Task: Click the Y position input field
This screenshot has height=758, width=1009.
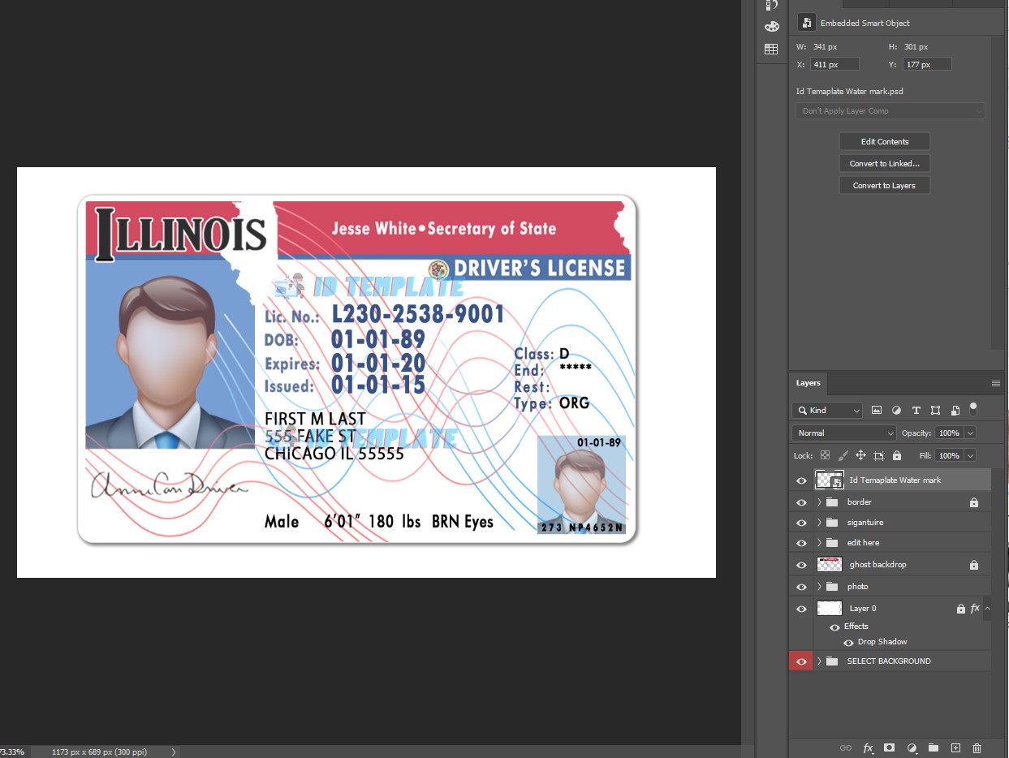Action: [926, 64]
